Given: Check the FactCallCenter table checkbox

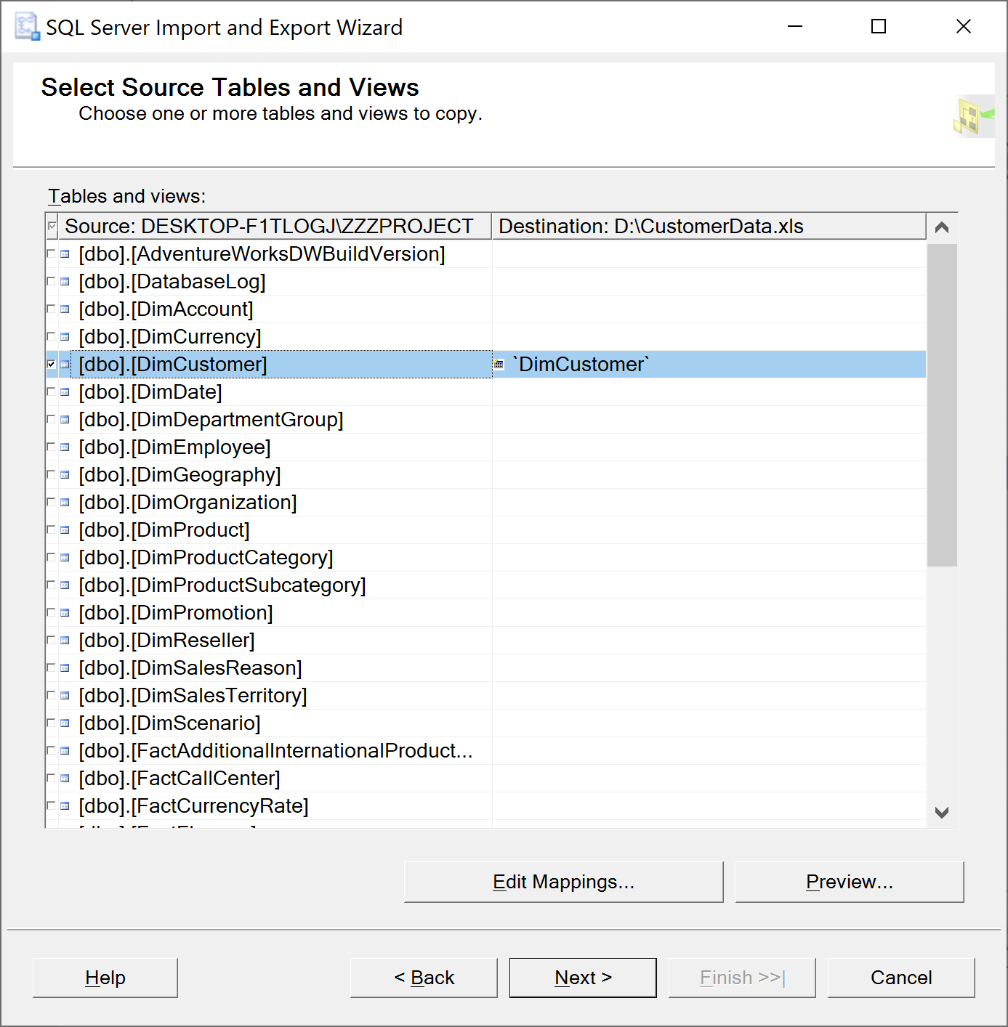Looking at the screenshot, I should point(51,778).
